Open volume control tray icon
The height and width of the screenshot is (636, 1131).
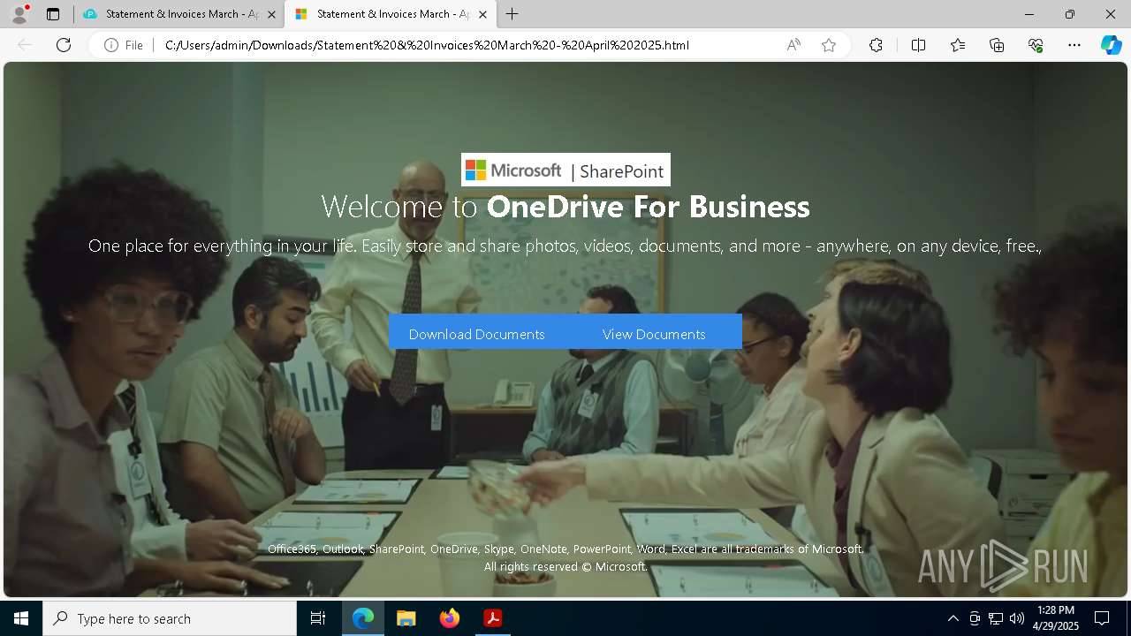coord(1017,618)
